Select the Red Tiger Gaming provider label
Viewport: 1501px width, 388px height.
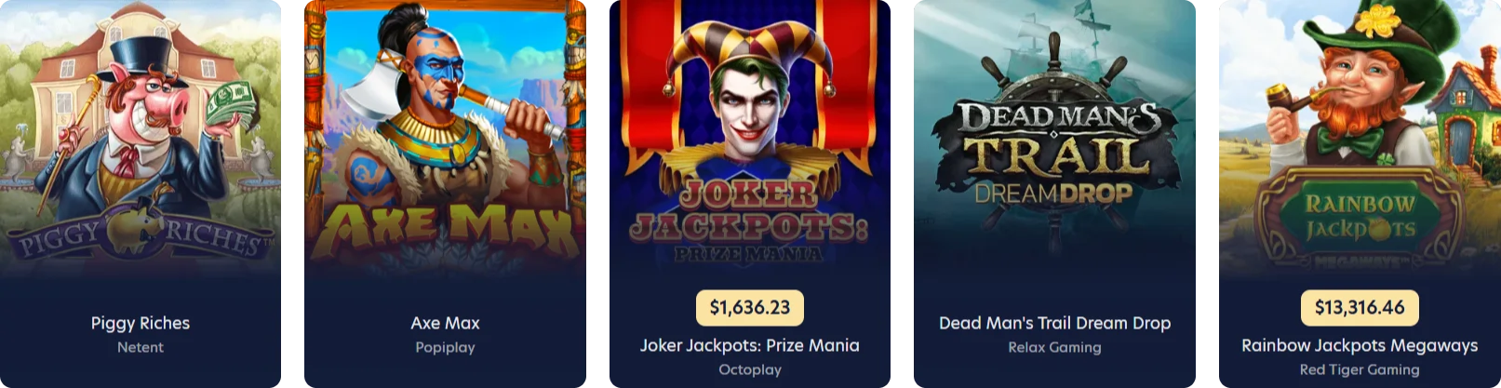click(1360, 369)
